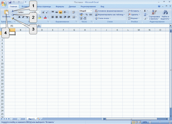Click the Decrease Indent icon
This screenshot has height=124, width=172.
coord(65,17)
